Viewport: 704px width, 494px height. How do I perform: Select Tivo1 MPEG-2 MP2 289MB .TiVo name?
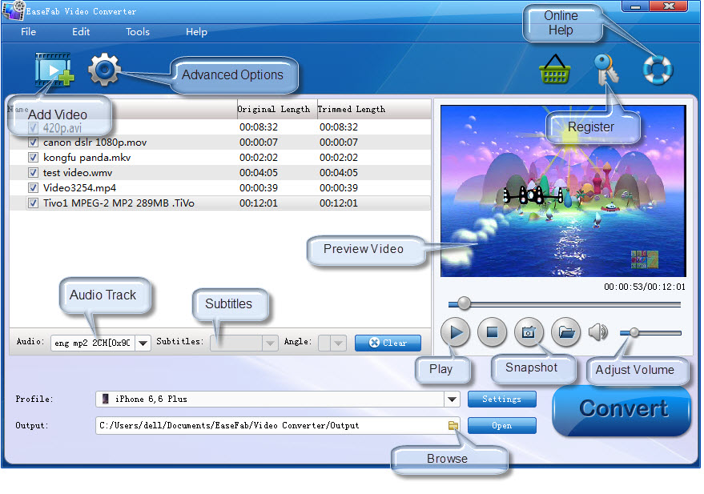coord(119,203)
